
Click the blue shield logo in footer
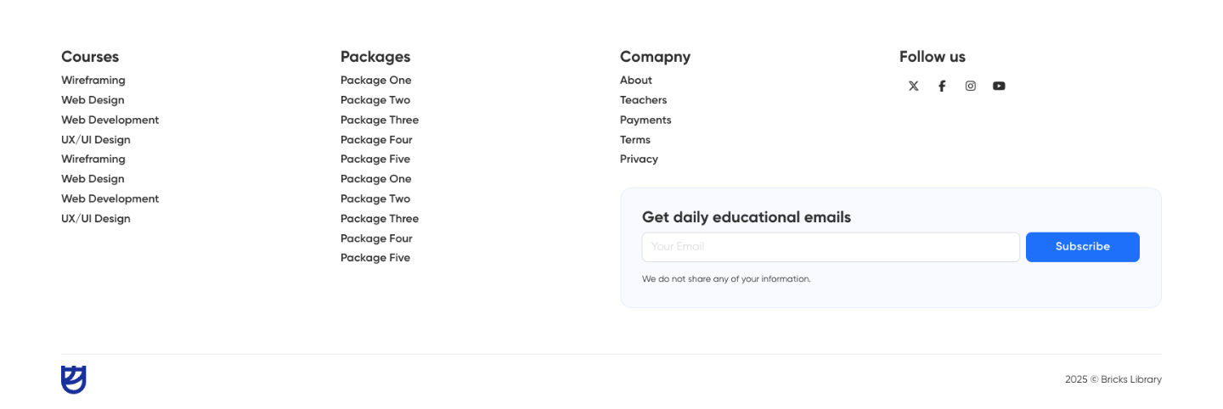74,379
